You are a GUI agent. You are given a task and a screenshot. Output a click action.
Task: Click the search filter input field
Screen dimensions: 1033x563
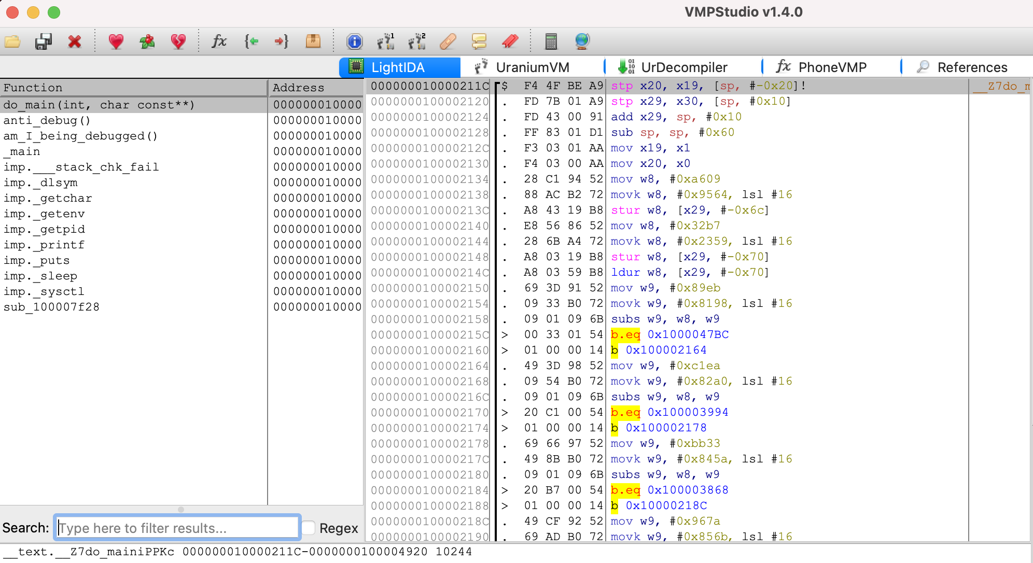point(177,528)
